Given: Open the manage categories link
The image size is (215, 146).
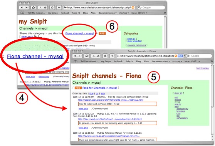Looking at the screenshot, I should pos(136,45).
